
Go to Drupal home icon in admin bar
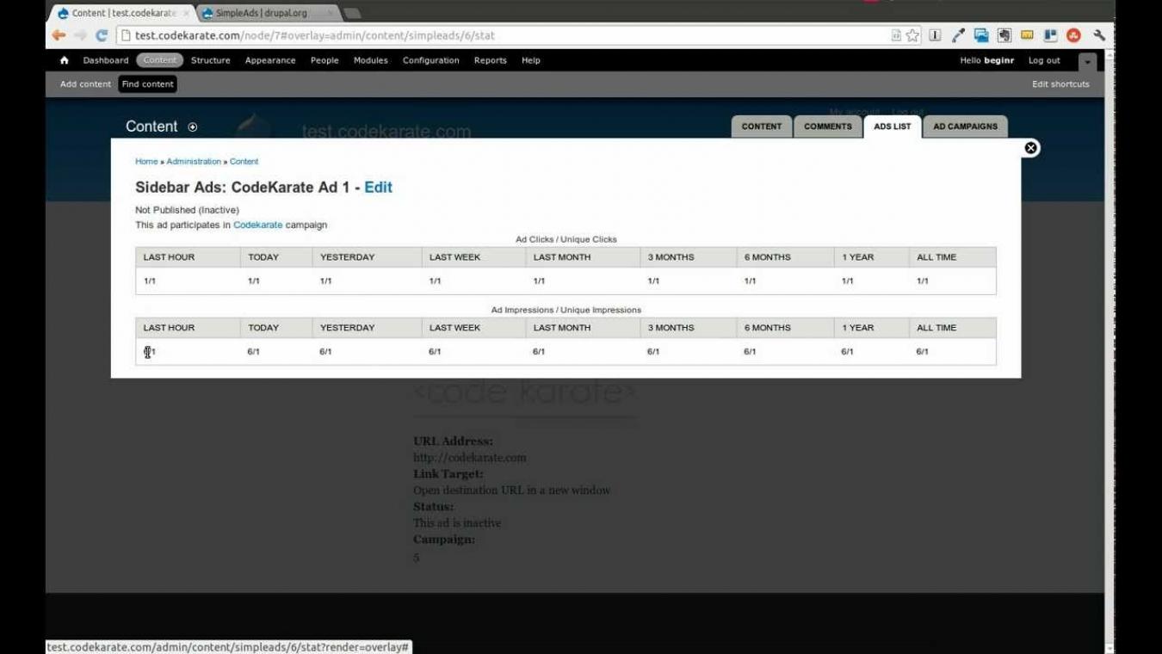65,60
